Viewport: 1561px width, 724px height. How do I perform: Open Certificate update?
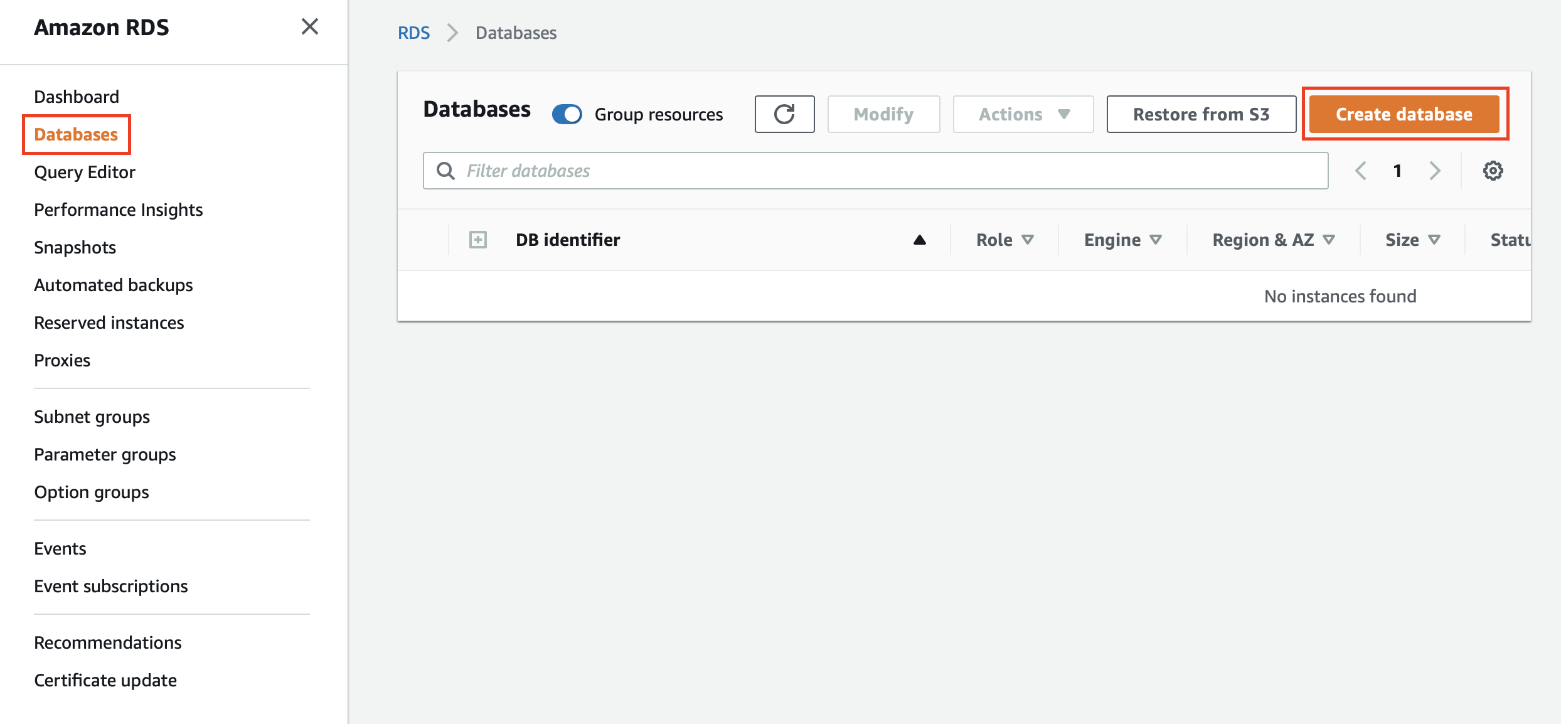click(105, 680)
